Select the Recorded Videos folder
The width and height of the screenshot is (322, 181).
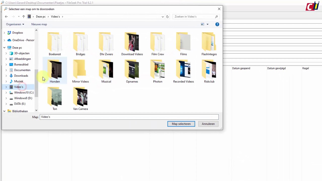coord(183,71)
